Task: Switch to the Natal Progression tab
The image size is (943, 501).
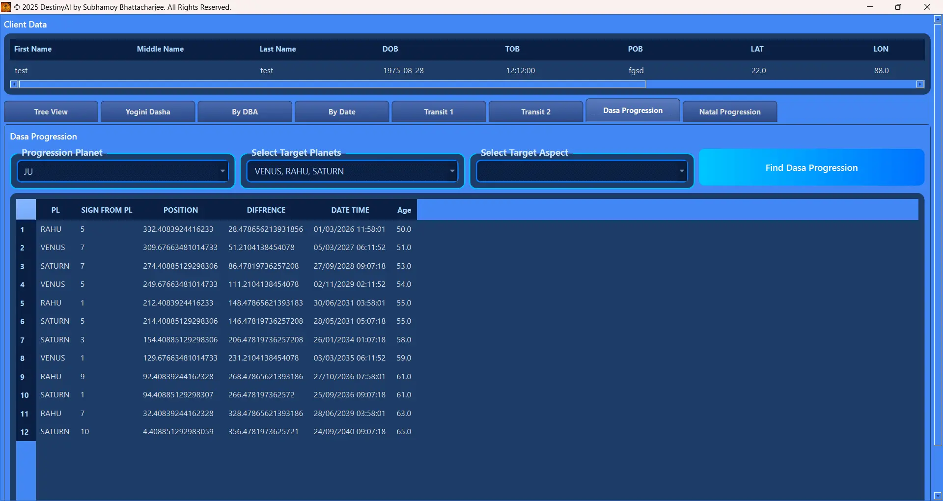Action: (x=729, y=111)
